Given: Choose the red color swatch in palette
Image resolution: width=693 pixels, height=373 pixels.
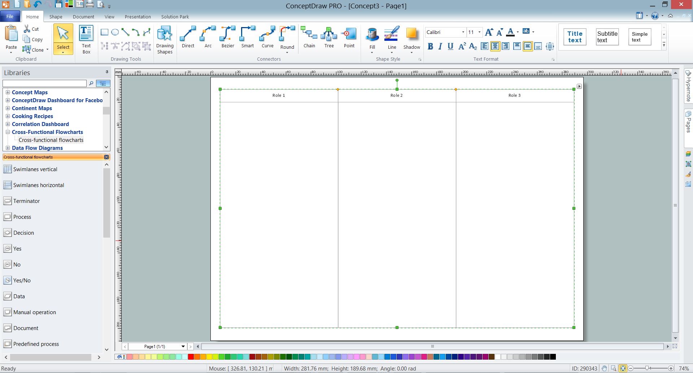Looking at the screenshot, I should (x=191, y=357).
